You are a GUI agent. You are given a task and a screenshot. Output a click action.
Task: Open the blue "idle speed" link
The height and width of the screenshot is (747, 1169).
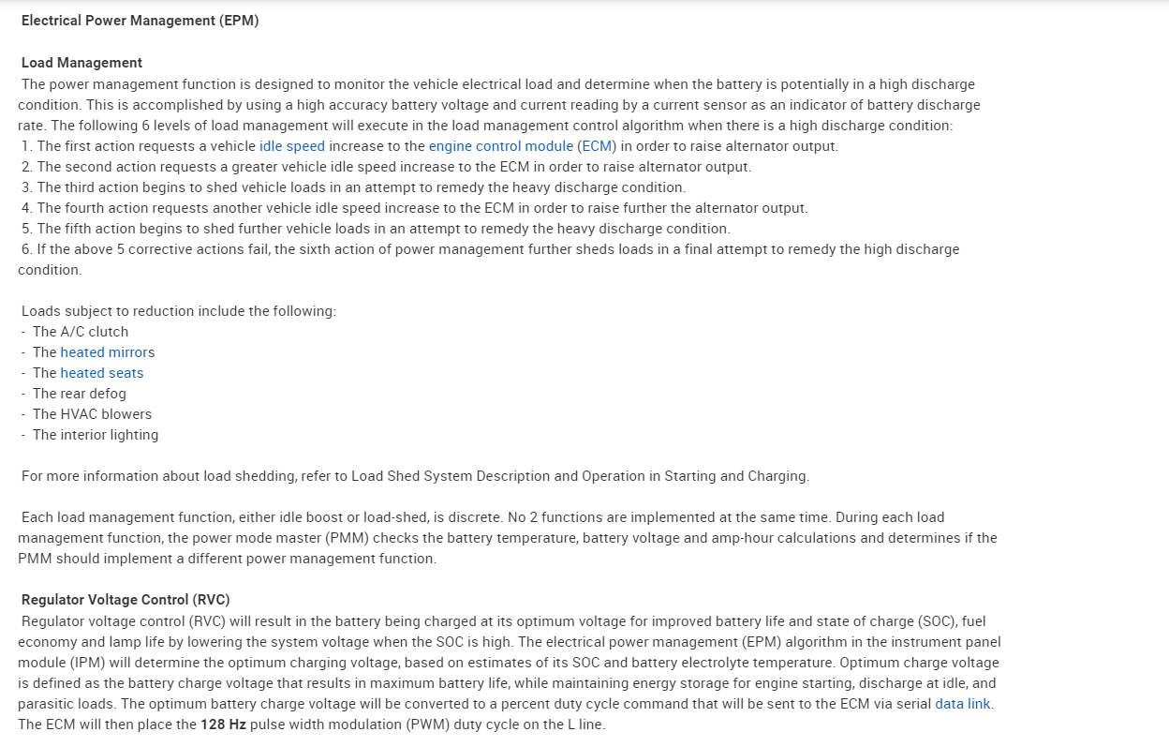click(x=292, y=146)
